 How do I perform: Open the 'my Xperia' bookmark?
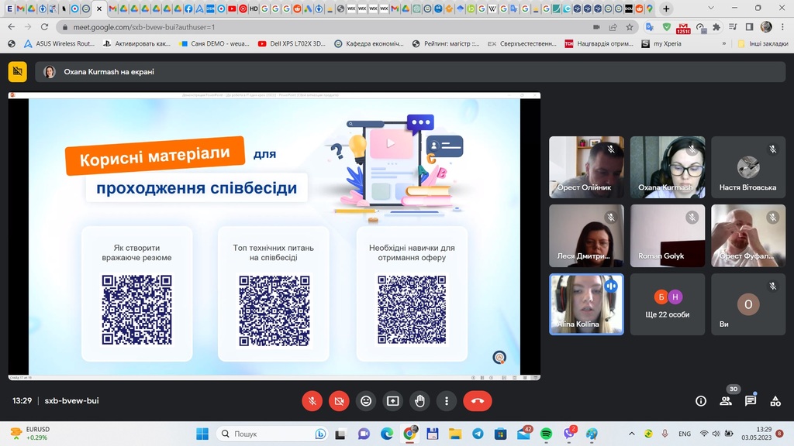(x=661, y=44)
